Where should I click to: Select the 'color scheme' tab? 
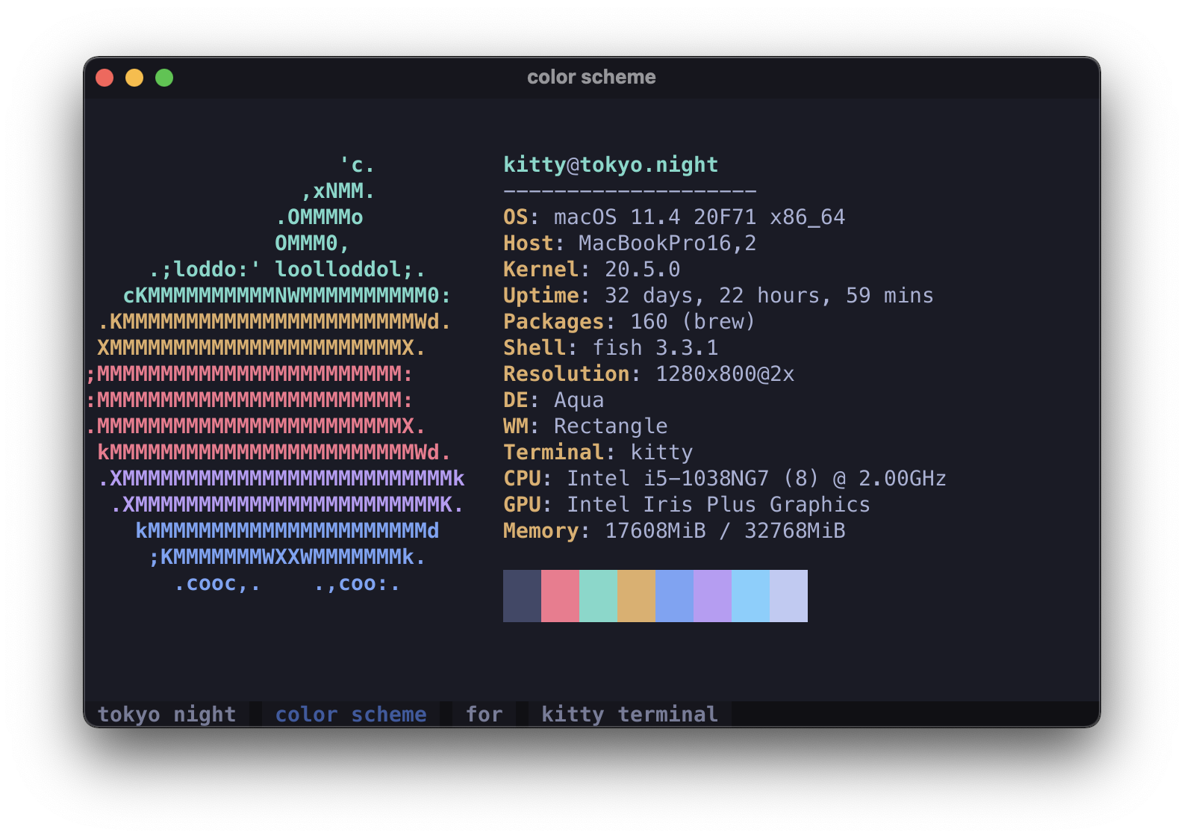click(351, 714)
